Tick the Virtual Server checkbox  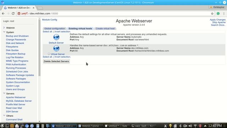[x=49, y=54]
